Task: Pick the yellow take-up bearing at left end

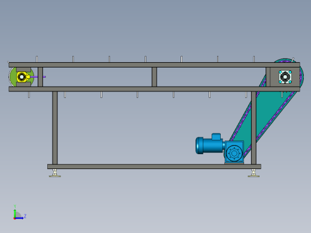Action: 23,77
